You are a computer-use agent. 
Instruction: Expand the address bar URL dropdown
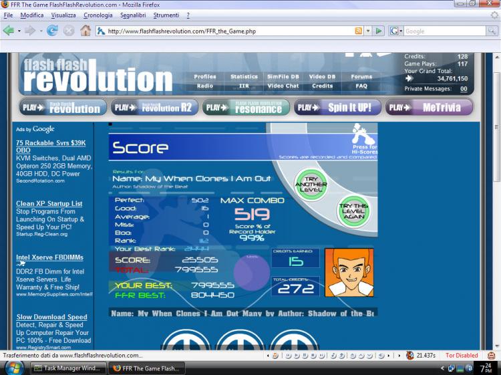[x=368, y=31]
